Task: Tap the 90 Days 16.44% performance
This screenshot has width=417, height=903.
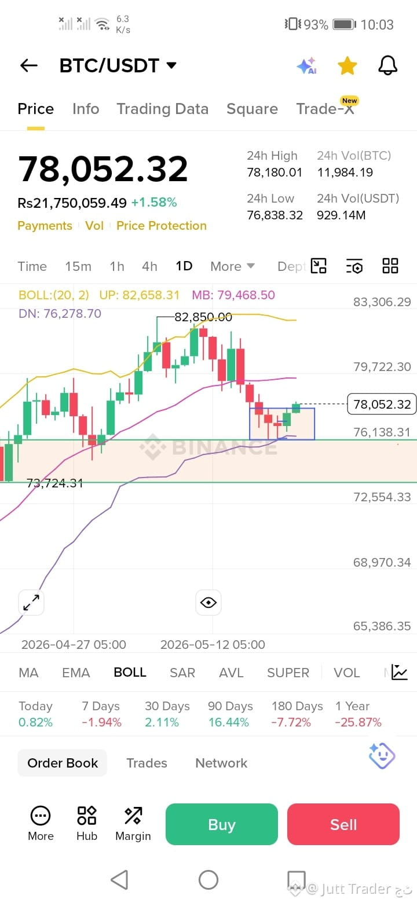Action: [x=230, y=714]
